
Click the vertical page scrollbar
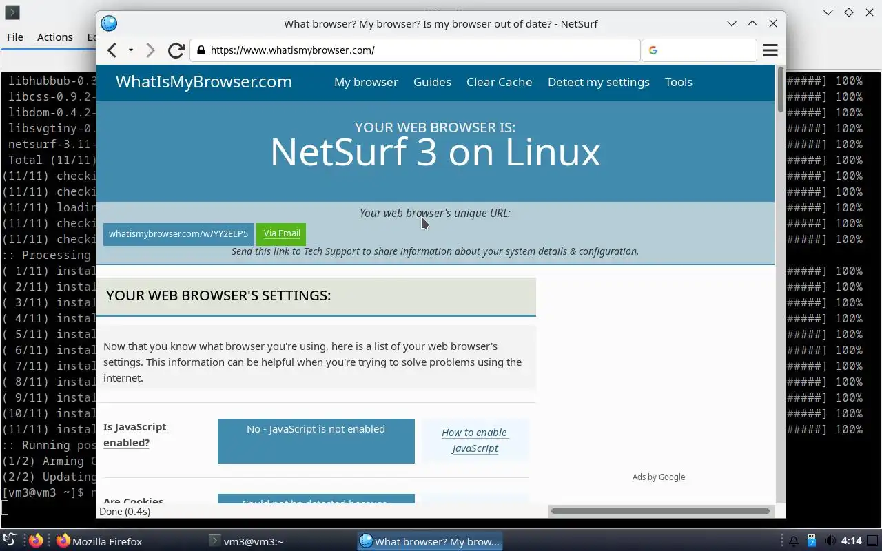point(780,89)
